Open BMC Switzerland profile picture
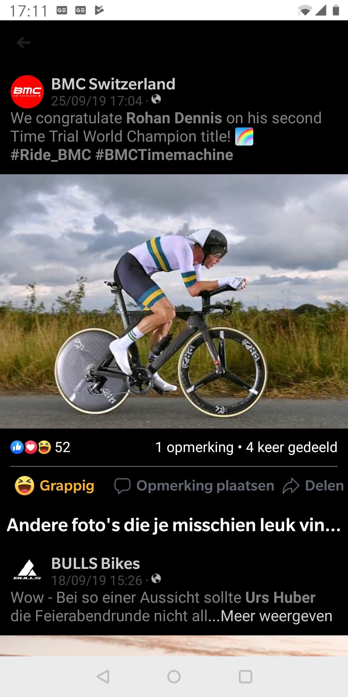 27,92
